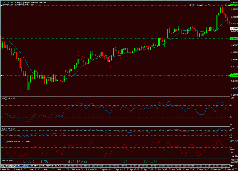
Task: Click the red stoploss value '21'
Action: click(101, 161)
